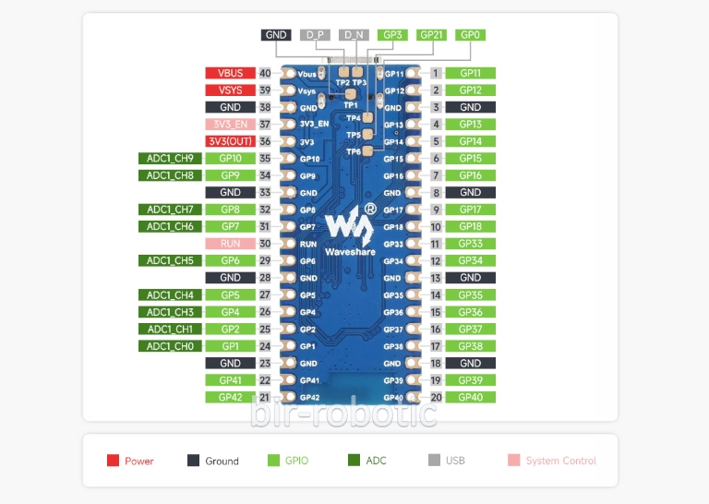Click the TP5 test pad on board
This screenshot has height=504, width=709.
pos(367,134)
